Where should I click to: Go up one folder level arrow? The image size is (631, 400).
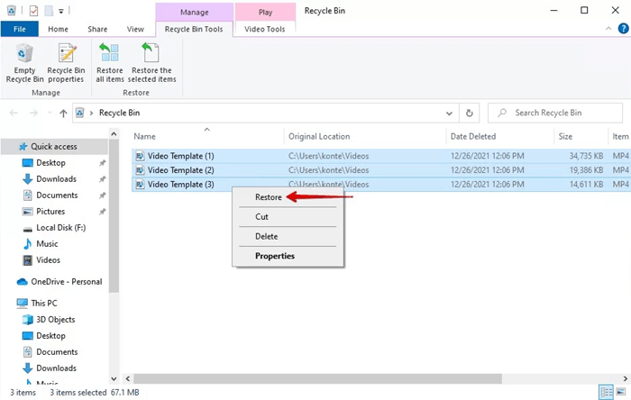(x=63, y=114)
